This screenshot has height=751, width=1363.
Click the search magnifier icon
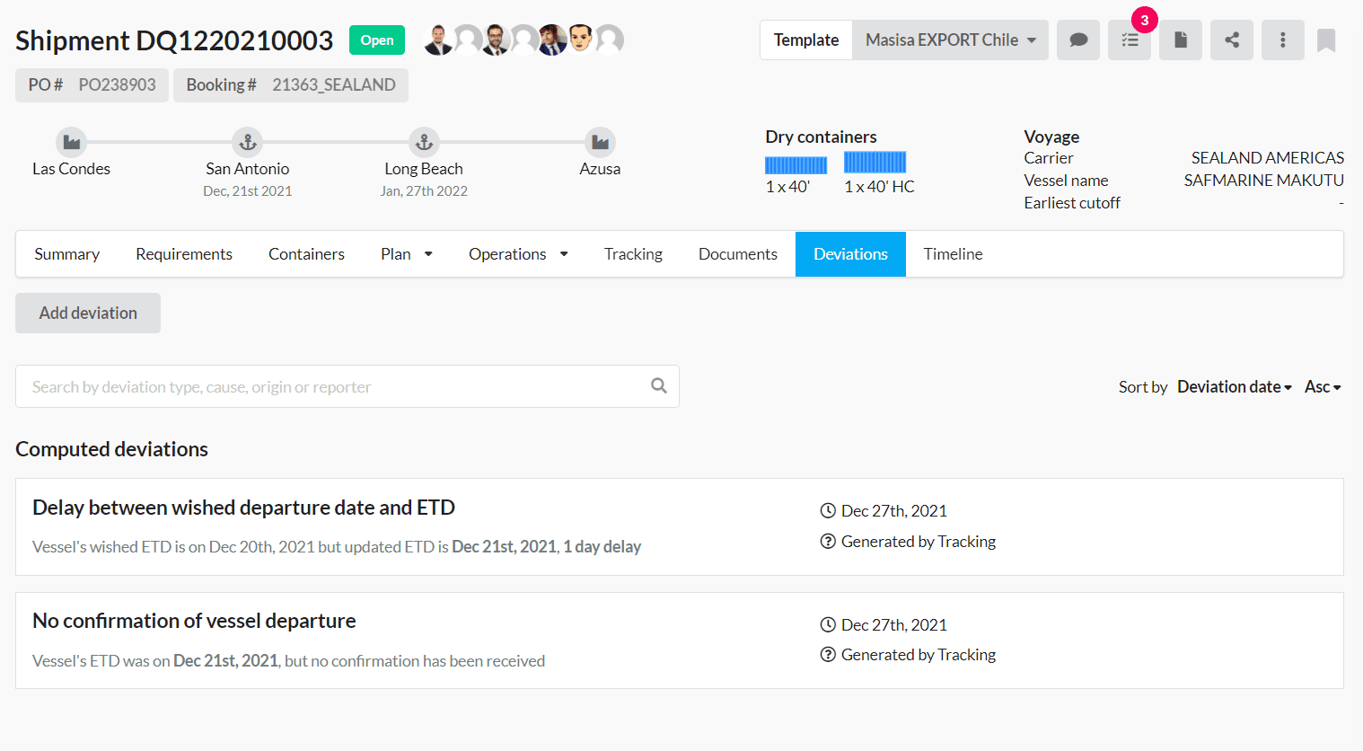pos(659,385)
